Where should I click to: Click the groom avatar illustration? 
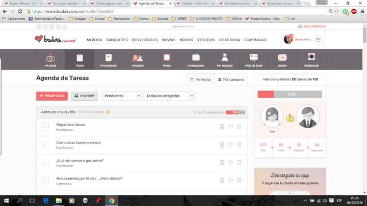coord(307,116)
